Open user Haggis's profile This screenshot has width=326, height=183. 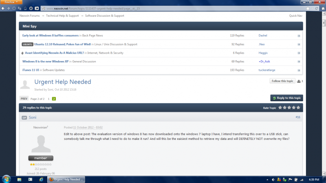click(263, 53)
